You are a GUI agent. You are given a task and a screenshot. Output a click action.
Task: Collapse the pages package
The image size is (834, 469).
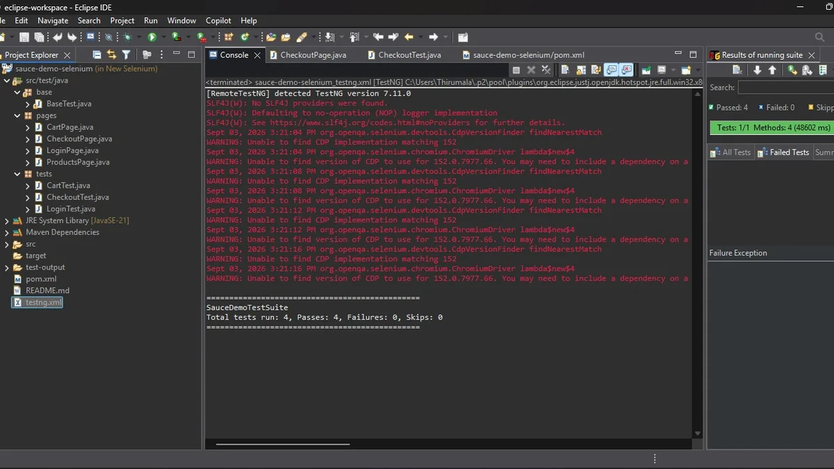[x=17, y=116]
